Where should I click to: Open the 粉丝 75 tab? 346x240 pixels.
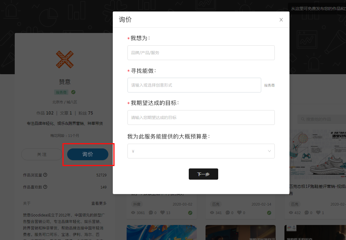tap(86, 113)
